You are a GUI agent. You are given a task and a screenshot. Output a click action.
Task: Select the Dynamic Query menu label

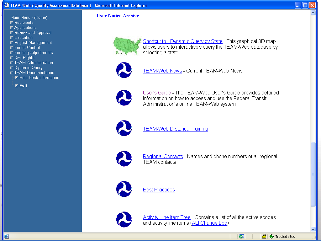[28, 68]
